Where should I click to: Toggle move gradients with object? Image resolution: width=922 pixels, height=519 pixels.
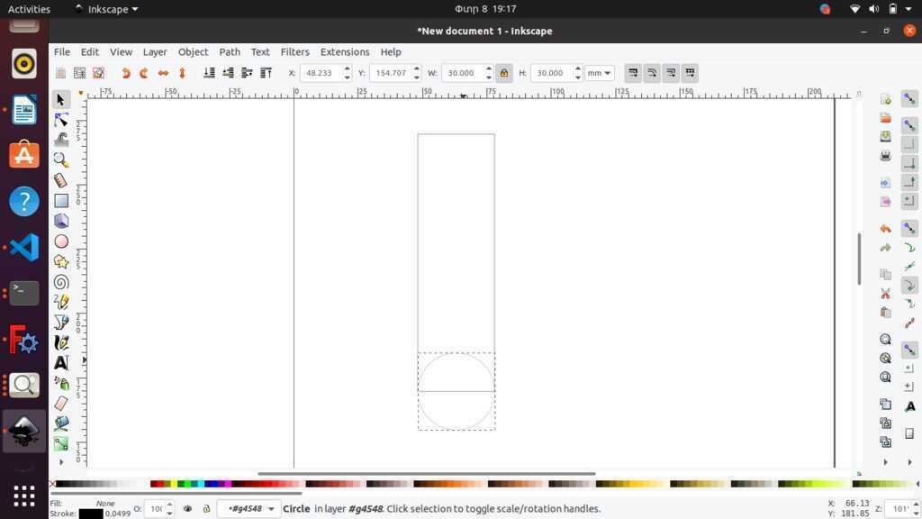pos(671,73)
